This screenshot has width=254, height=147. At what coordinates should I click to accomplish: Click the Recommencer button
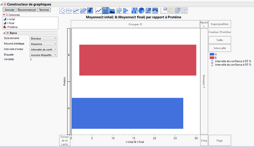coord(27,10)
